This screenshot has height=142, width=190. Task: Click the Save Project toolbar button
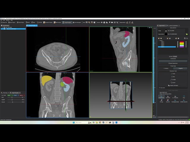[12, 22]
